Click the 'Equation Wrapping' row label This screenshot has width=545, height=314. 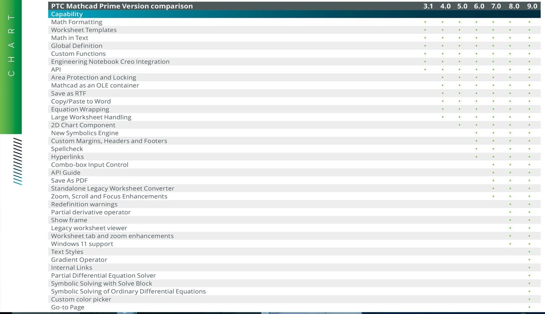pos(80,109)
